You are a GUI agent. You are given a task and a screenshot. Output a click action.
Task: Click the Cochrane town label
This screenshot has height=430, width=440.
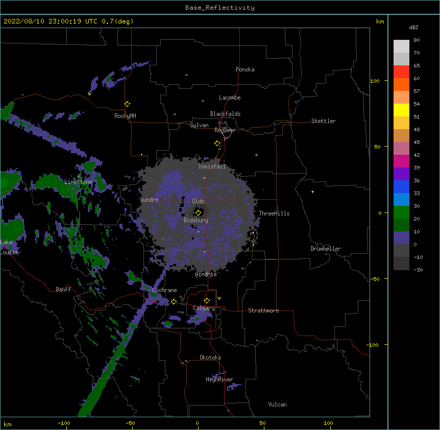[x=164, y=290]
